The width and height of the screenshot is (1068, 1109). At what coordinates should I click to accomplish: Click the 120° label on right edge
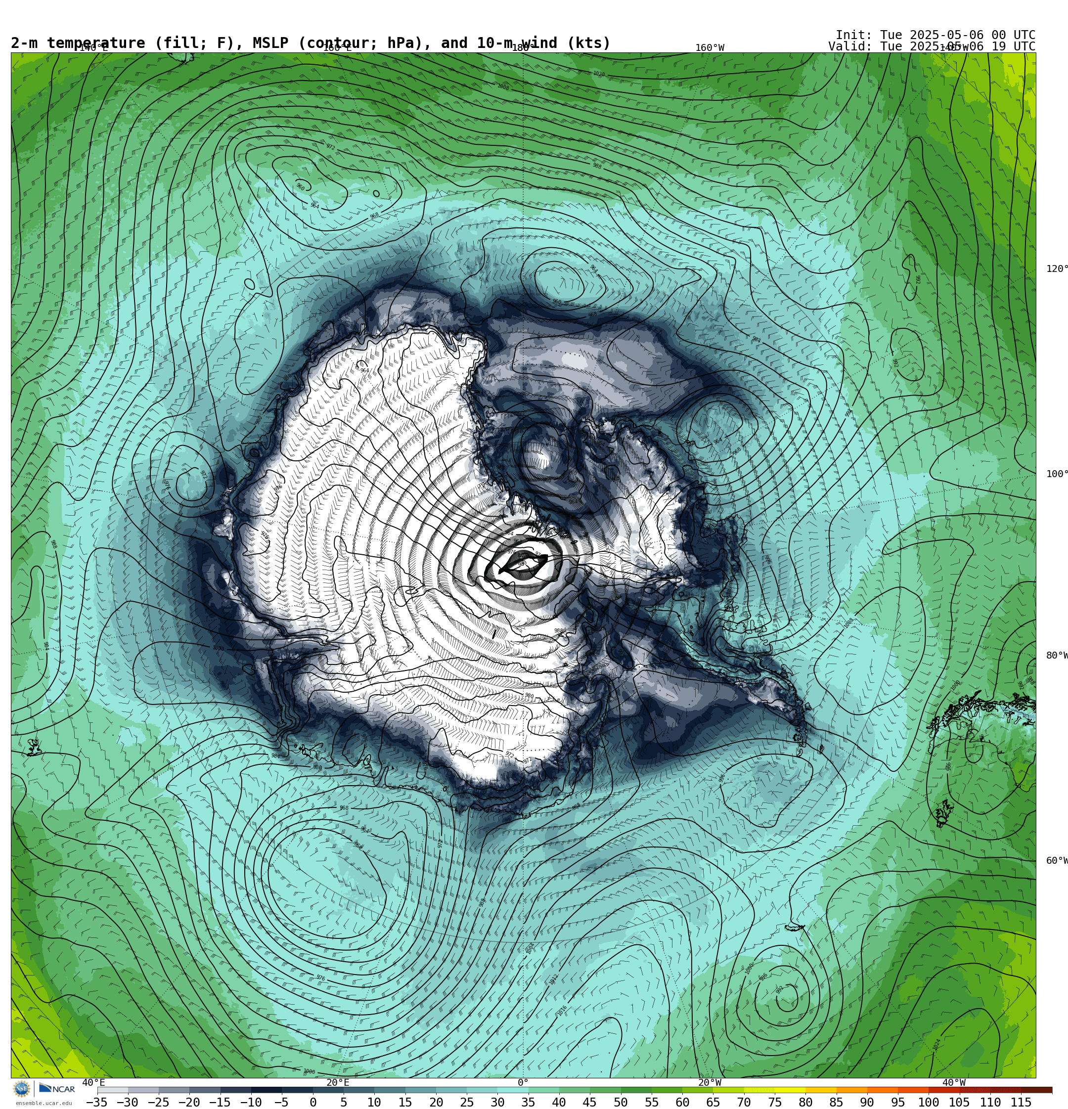pos(1057,269)
